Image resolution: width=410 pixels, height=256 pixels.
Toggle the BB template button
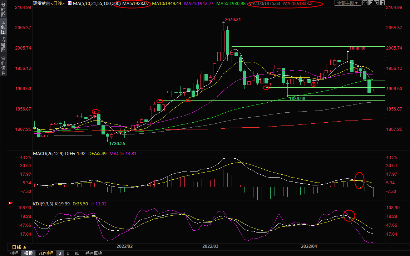pos(76,253)
